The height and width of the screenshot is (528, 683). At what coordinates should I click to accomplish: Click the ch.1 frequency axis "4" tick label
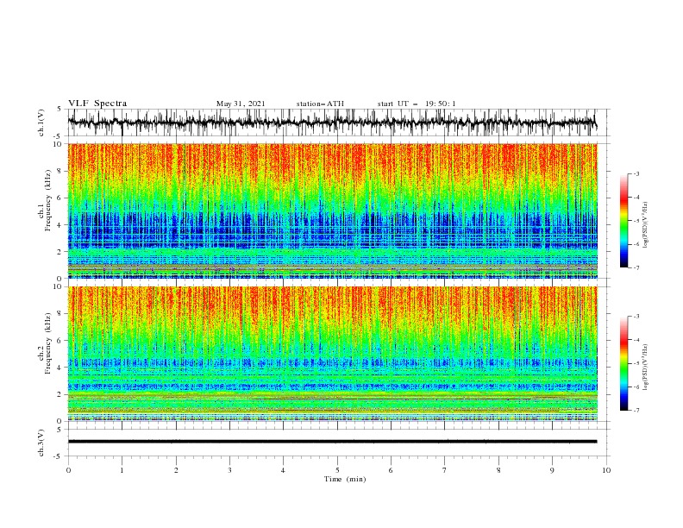[59, 225]
